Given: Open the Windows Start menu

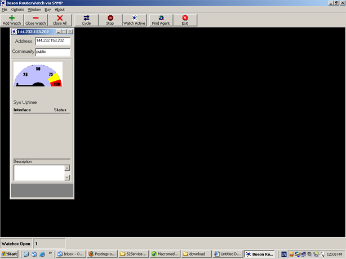Looking at the screenshot, I should (x=10, y=254).
